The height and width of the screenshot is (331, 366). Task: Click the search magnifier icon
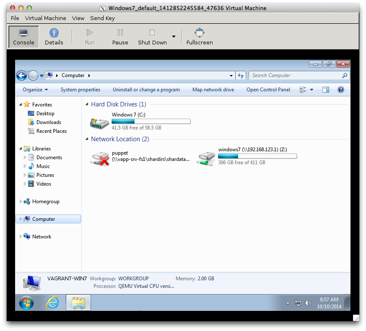tap(345, 75)
